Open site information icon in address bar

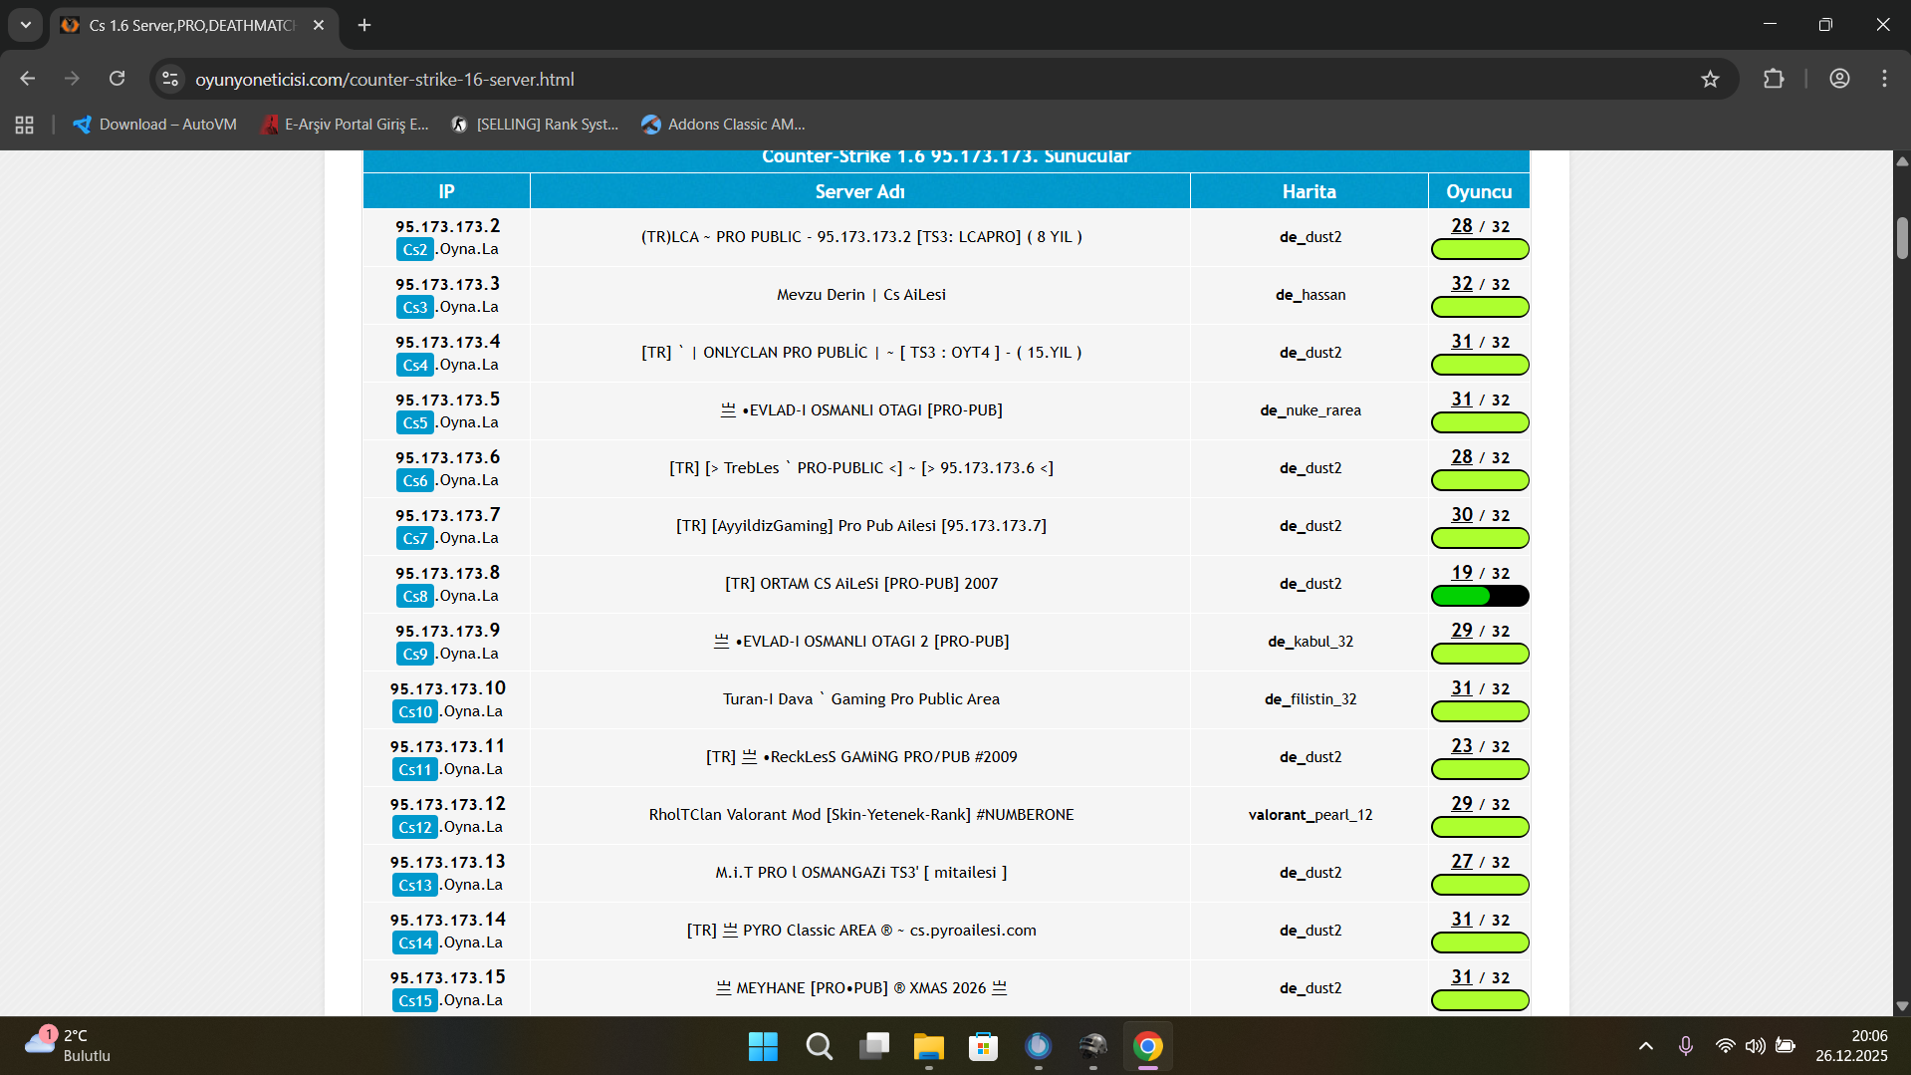[171, 79]
